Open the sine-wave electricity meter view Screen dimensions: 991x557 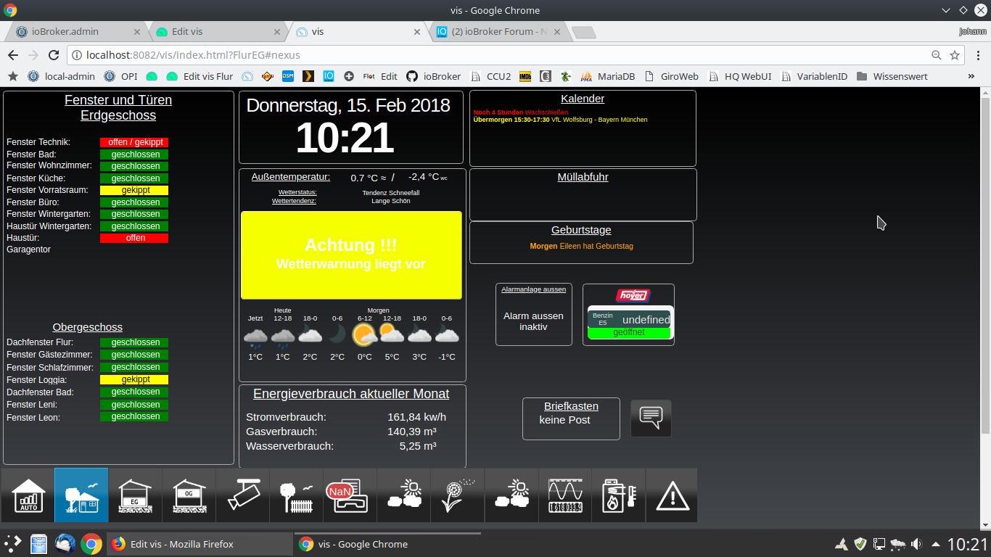[564, 495]
